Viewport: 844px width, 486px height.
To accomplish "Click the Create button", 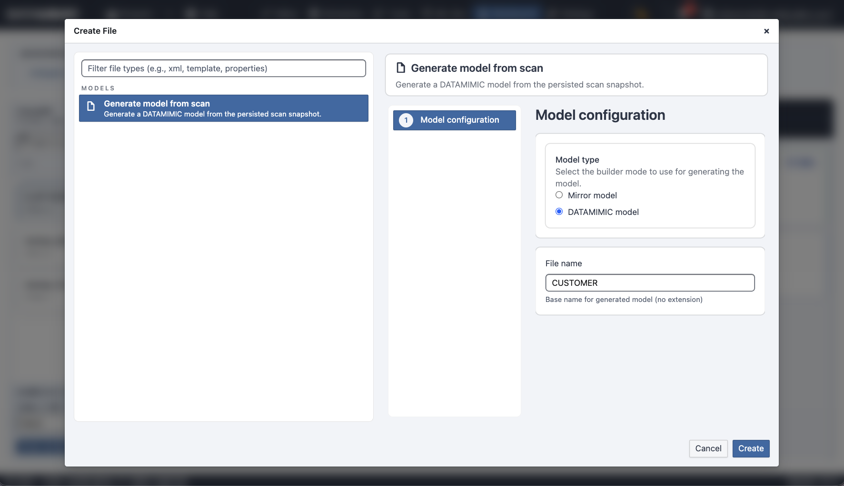I will (x=751, y=448).
